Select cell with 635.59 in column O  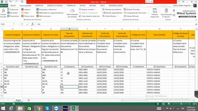[13, 84]
